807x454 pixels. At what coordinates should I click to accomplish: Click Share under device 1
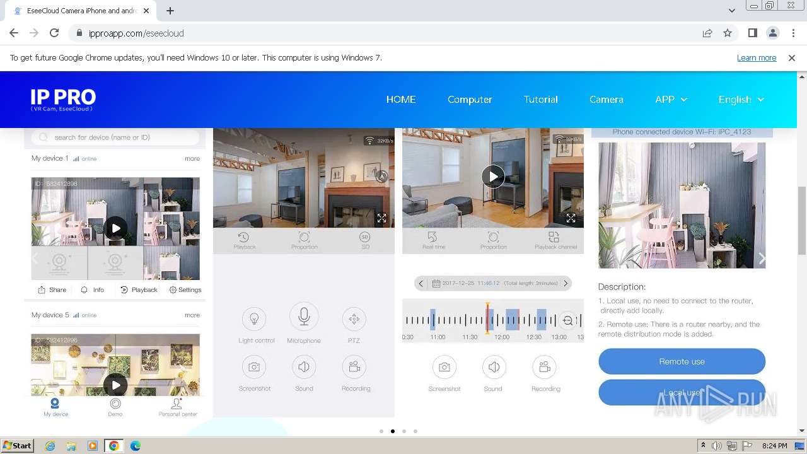(x=52, y=289)
